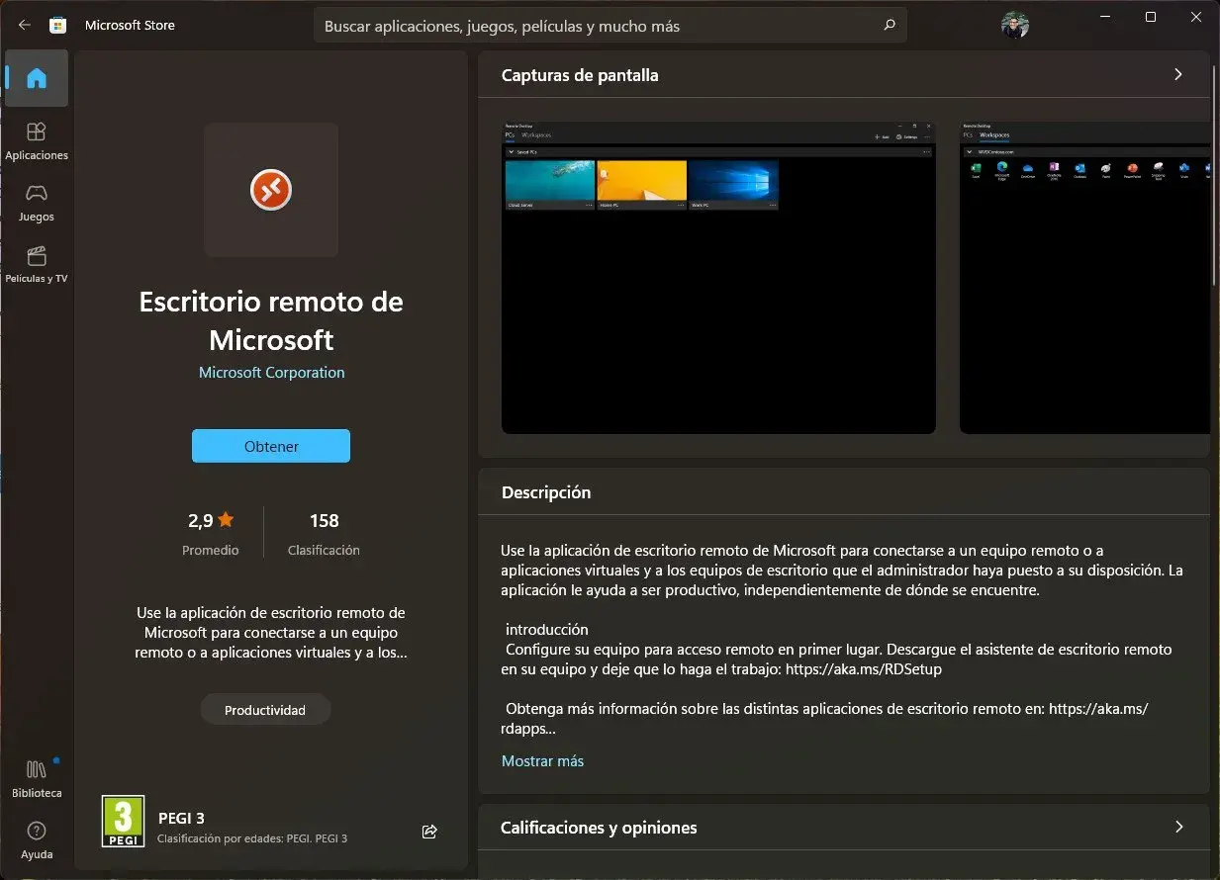Open the first screenshot thumbnail
This screenshot has width=1220, height=880.
tap(718, 278)
